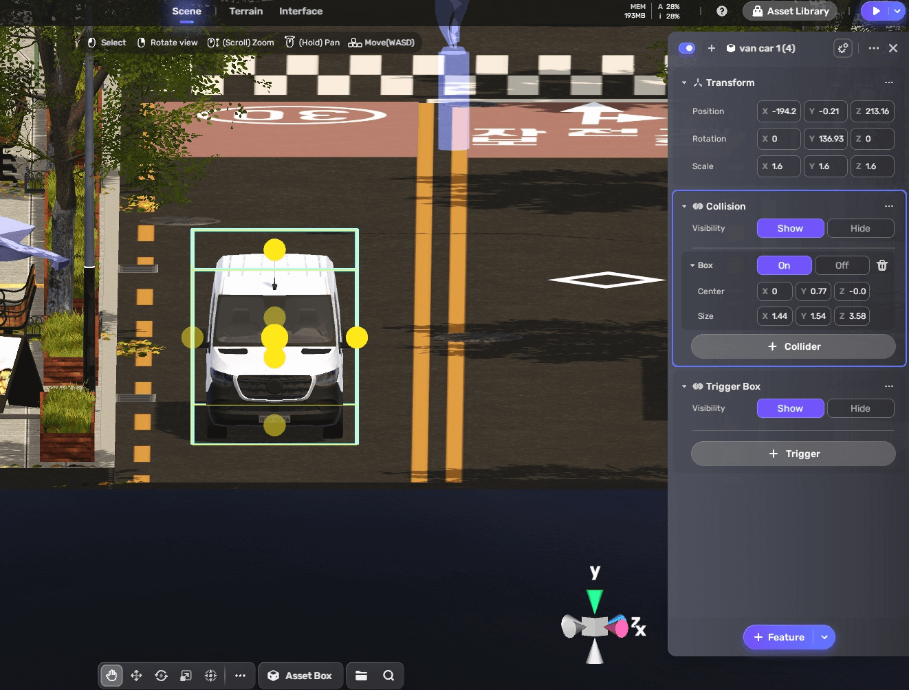
Task: Delete the Box collider with trash icon
Action: (882, 265)
